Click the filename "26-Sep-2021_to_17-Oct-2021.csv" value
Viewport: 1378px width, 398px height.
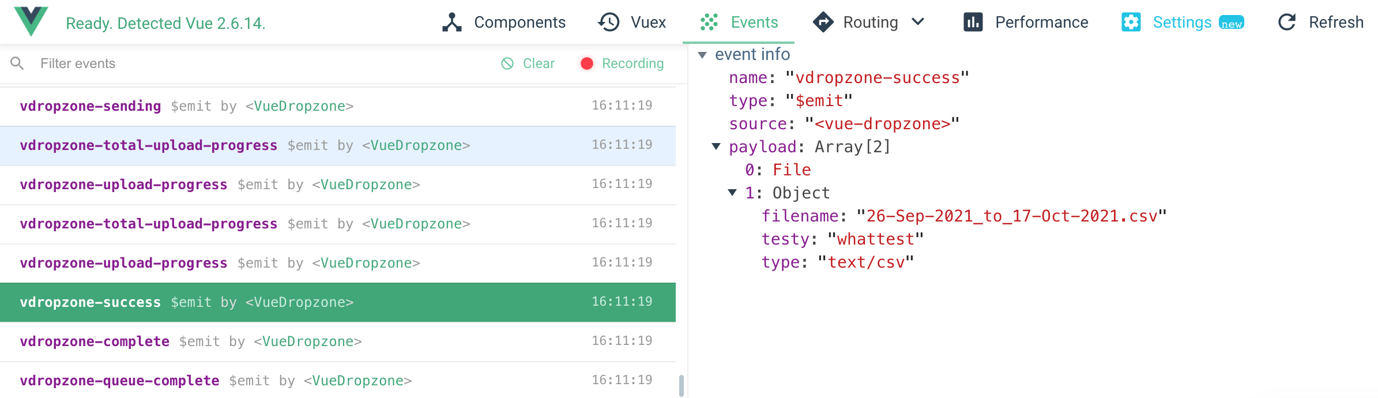[1011, 216]
